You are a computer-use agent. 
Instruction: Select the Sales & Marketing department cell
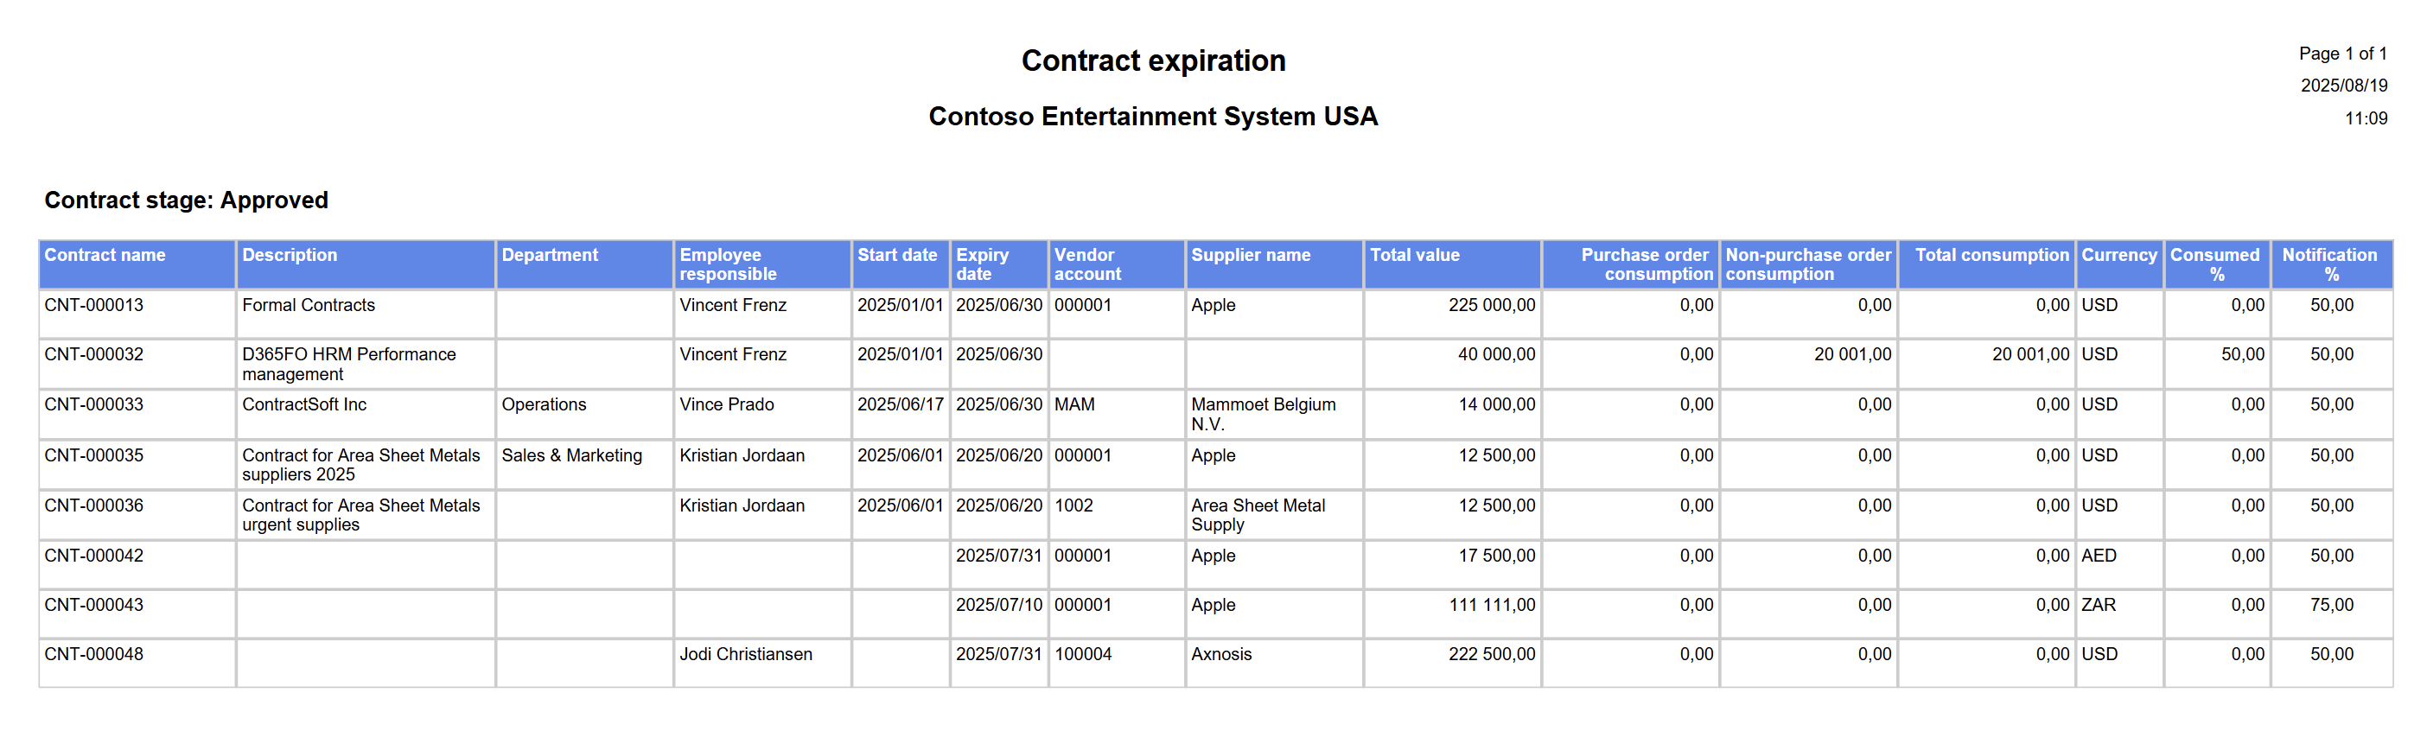(x=572, y=456)
